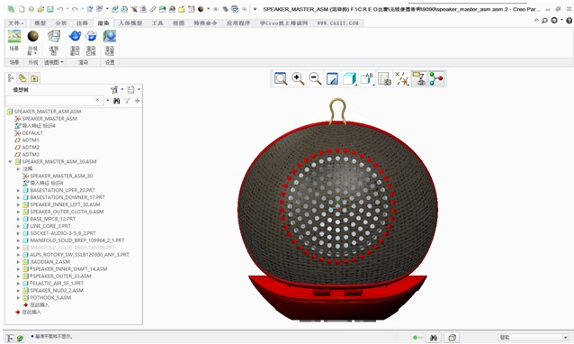The height and width of the screenshot is (344, 574).
Task: Click the Repaint icon in graphics toolbar
Action: 332,78
